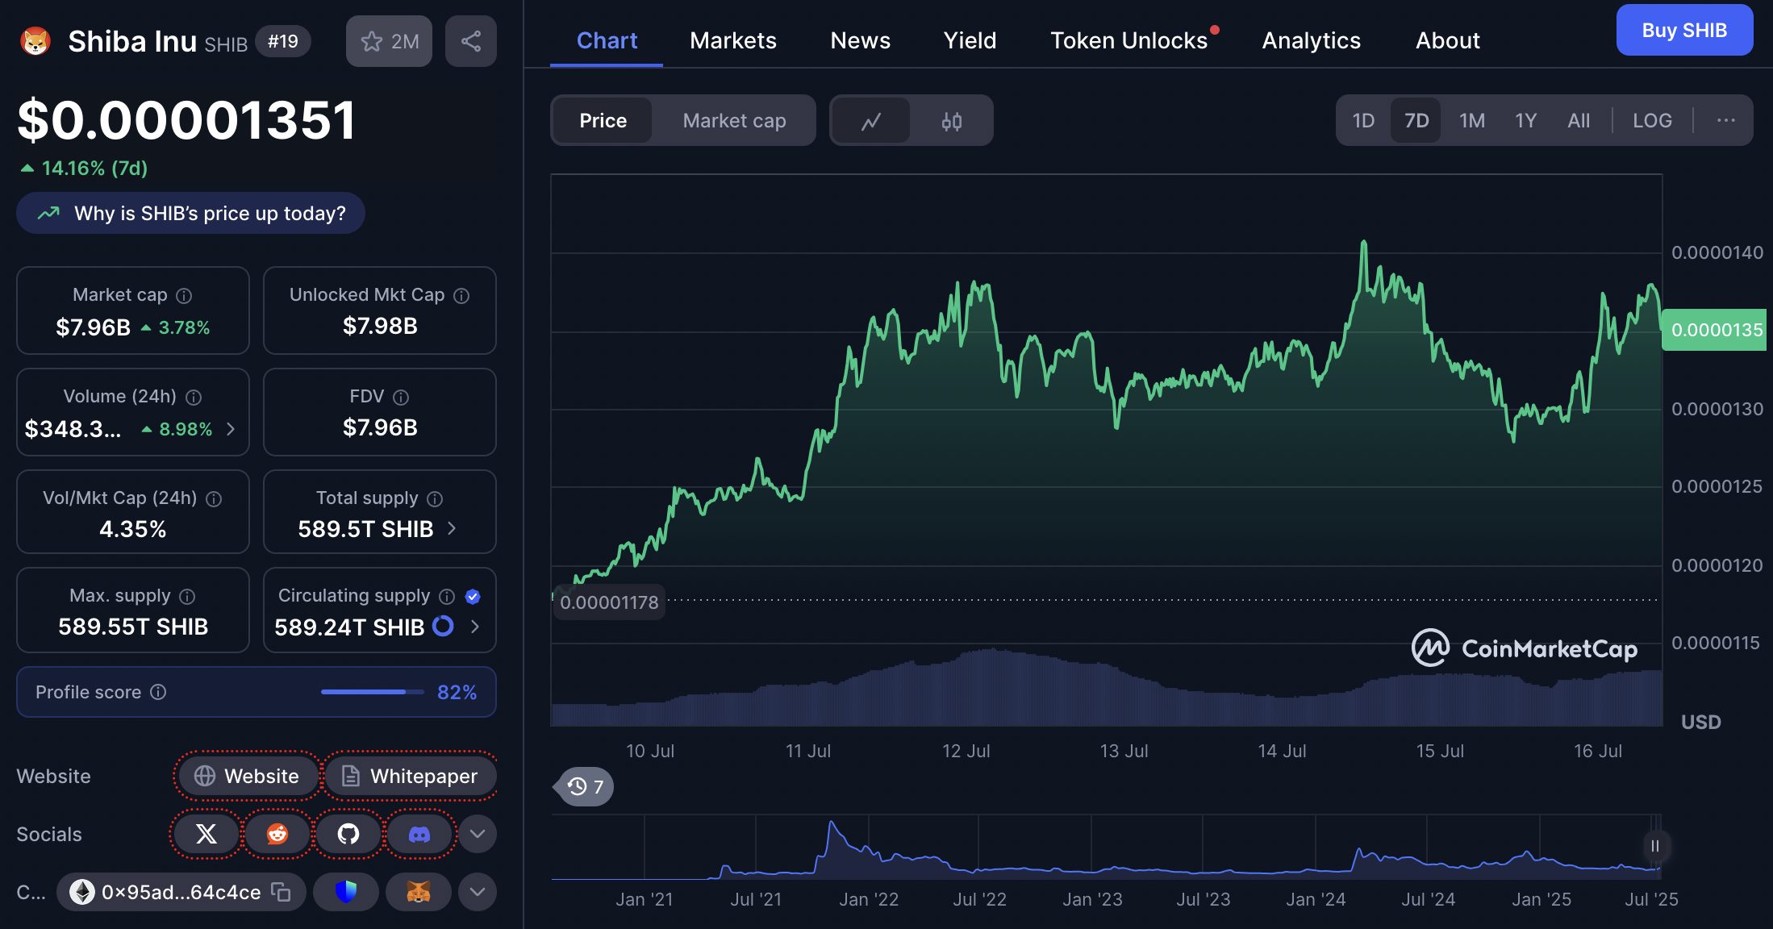
Task: Open Market cap info tooltip icon
Action: tap(184, 296)
